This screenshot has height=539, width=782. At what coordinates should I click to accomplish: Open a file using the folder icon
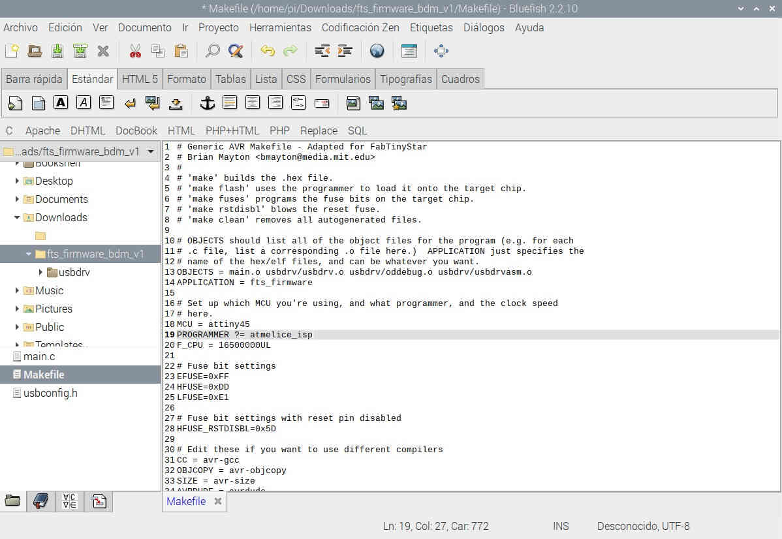[x=35, y=50]
